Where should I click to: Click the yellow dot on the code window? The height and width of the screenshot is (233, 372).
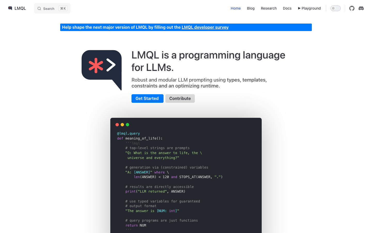tap(122, 125)
